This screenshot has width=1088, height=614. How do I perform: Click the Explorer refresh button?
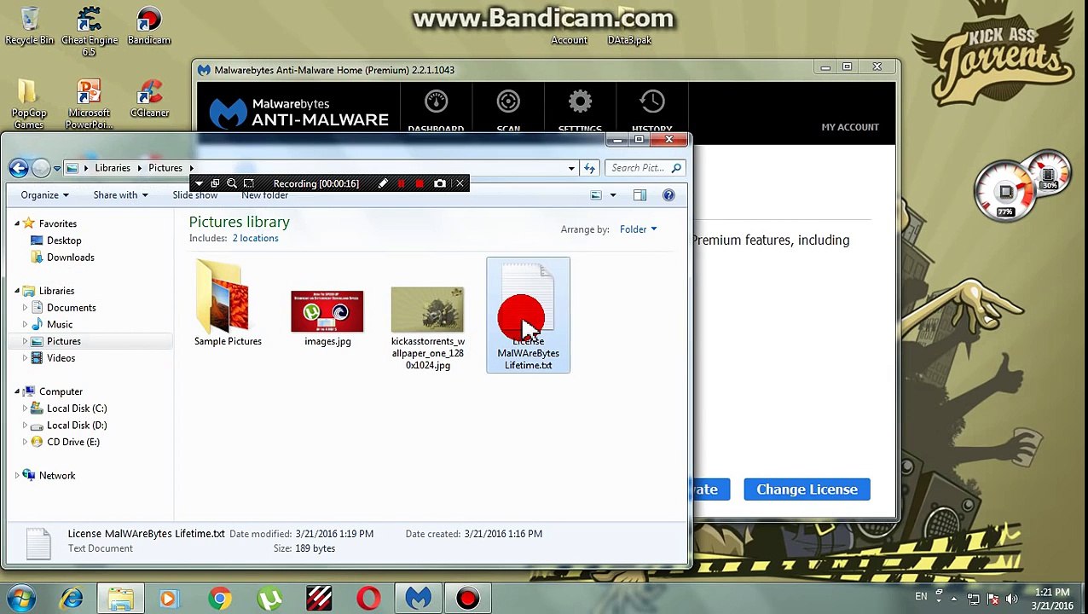click(x=589, y=168)
